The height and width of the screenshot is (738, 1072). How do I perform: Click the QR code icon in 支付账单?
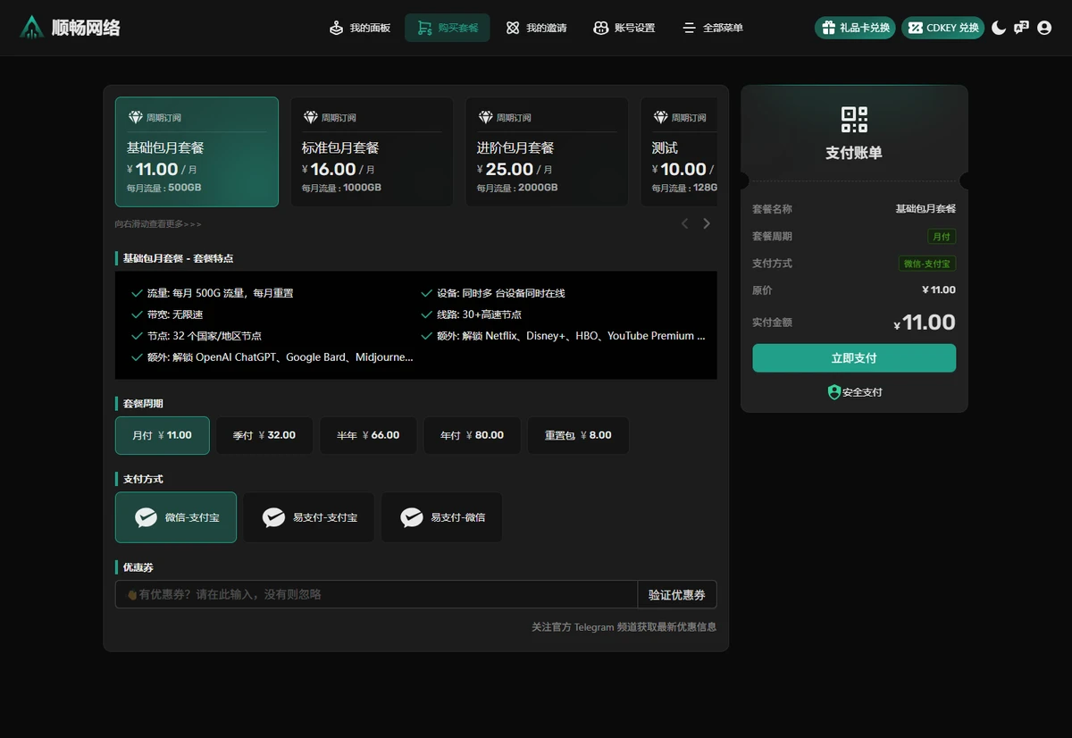tap(854, 120)
